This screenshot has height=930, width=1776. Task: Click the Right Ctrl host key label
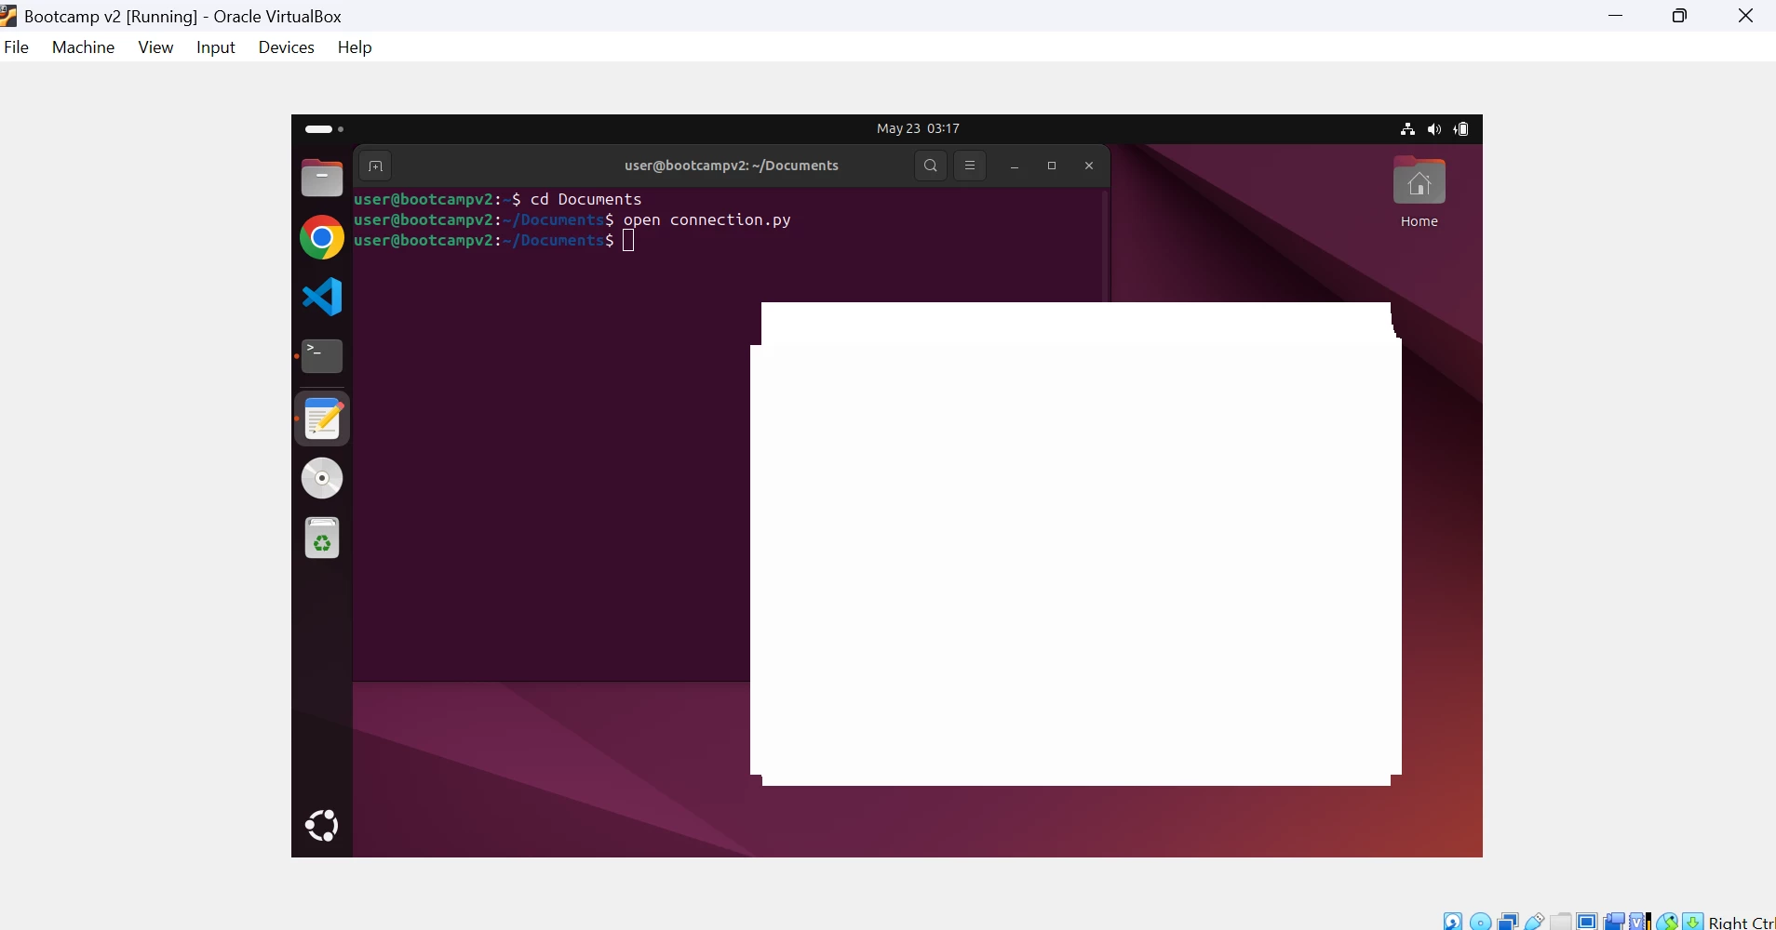[1742, 922]
